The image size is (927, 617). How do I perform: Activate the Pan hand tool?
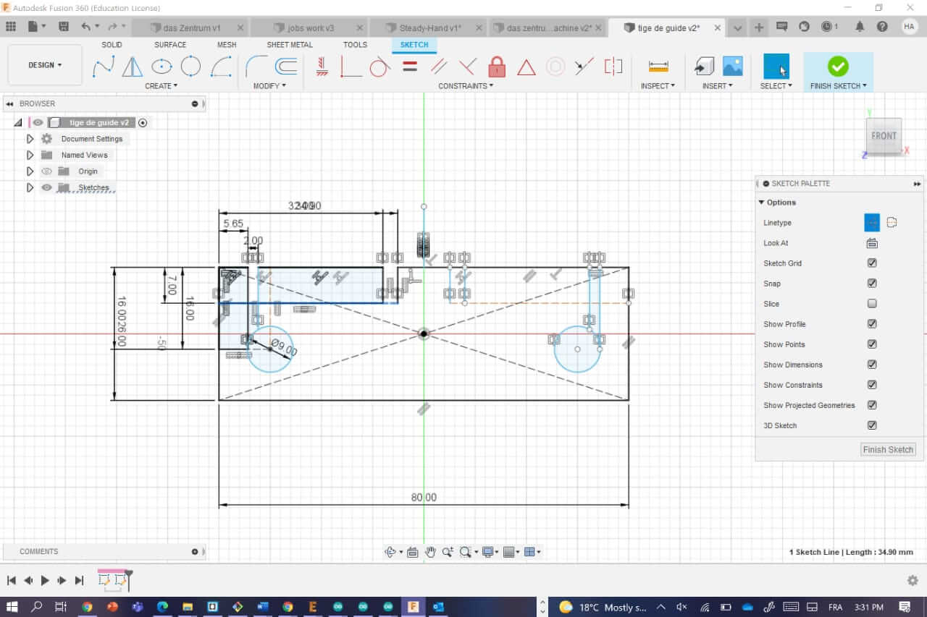[x=430, y=552]
